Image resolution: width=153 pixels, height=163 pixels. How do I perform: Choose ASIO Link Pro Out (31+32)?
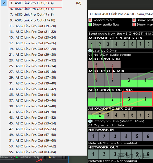point(43,60)
